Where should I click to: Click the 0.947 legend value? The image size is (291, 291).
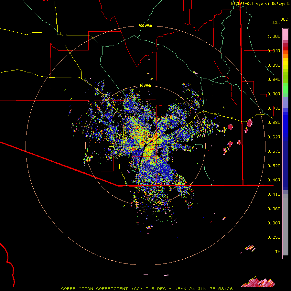[x=274, y=51]
